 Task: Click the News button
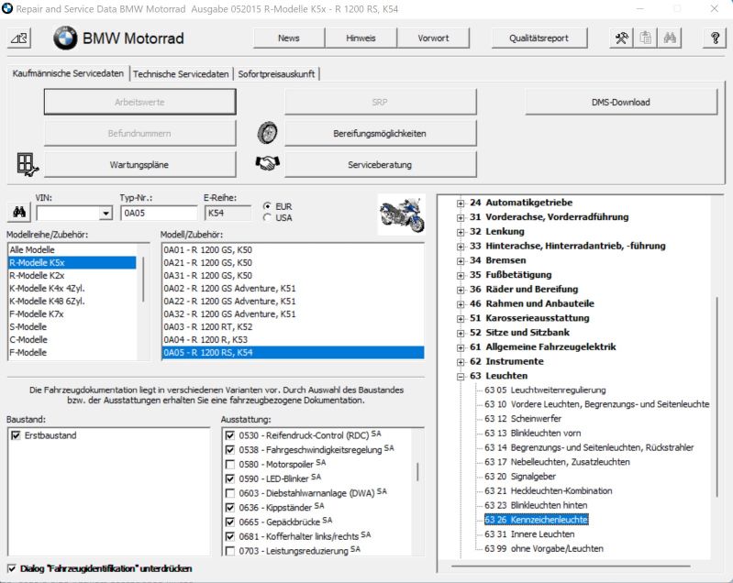tap(289, 38)
